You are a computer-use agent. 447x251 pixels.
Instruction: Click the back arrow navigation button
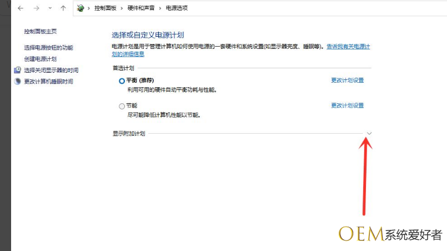tap(21, 8)
